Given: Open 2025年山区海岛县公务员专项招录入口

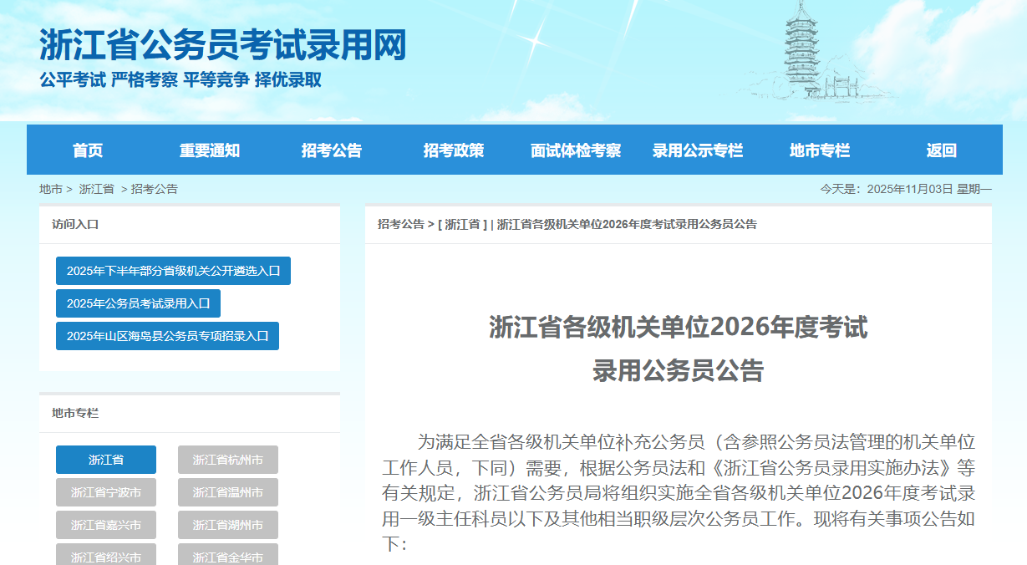Looking at the screenshot, I should pos(167,336).
